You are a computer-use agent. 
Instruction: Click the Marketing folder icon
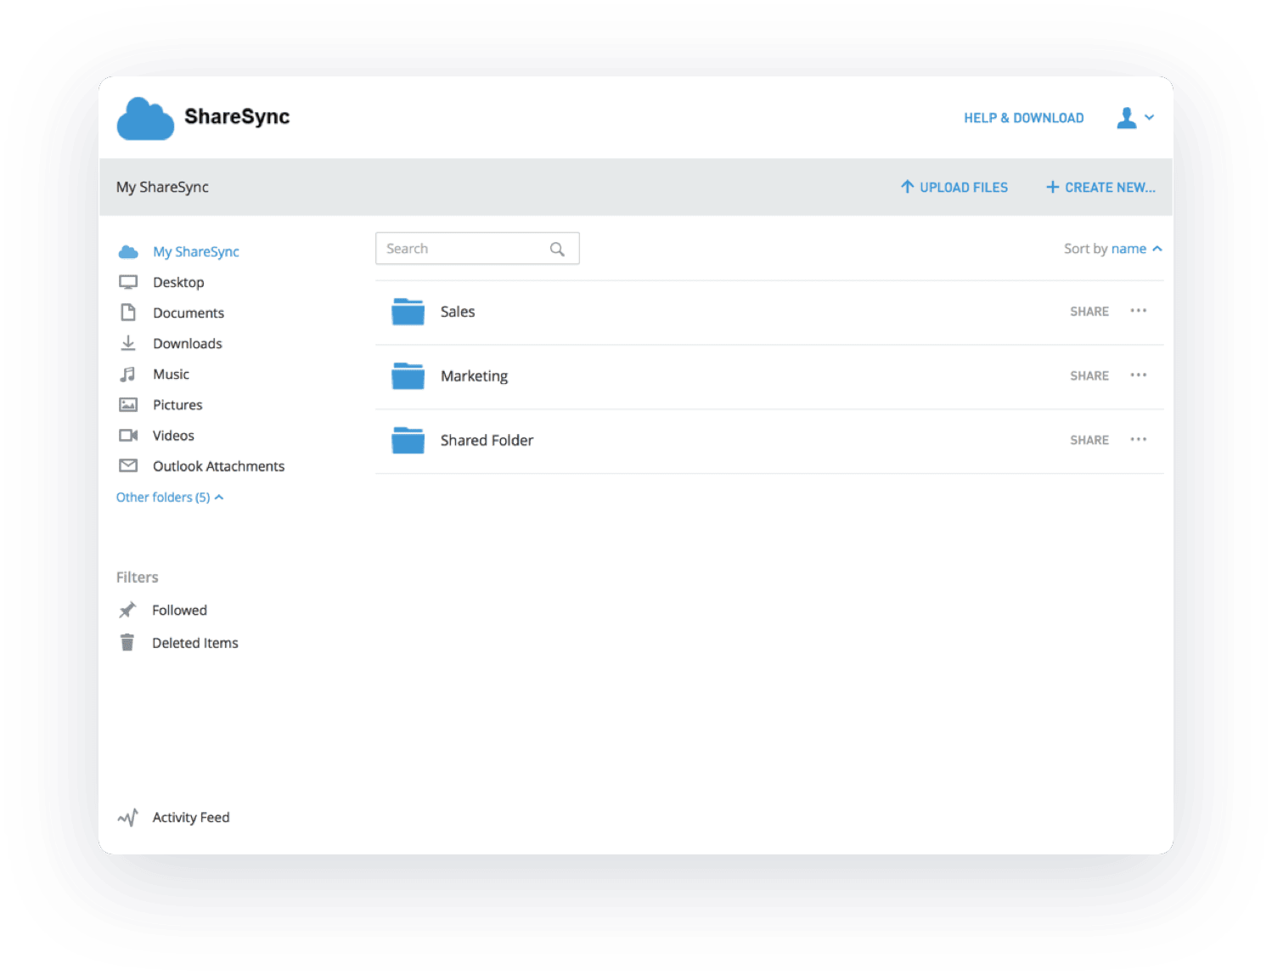tap(408, 375)
